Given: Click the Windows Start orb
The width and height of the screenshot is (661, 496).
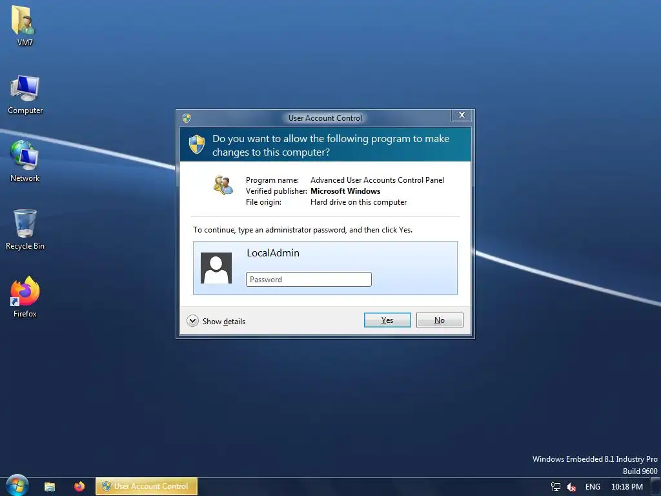Looking at the screenshot, I should tap(17, 486).
